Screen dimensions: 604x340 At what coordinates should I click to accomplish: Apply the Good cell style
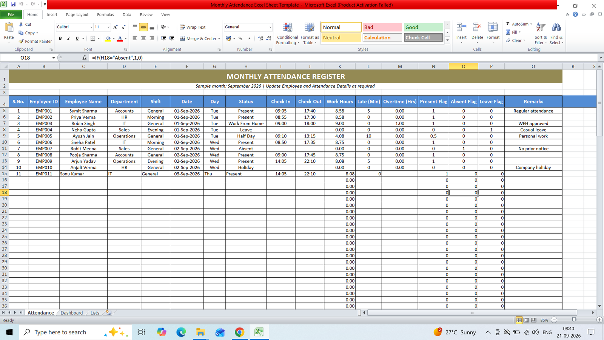(423, 27)
